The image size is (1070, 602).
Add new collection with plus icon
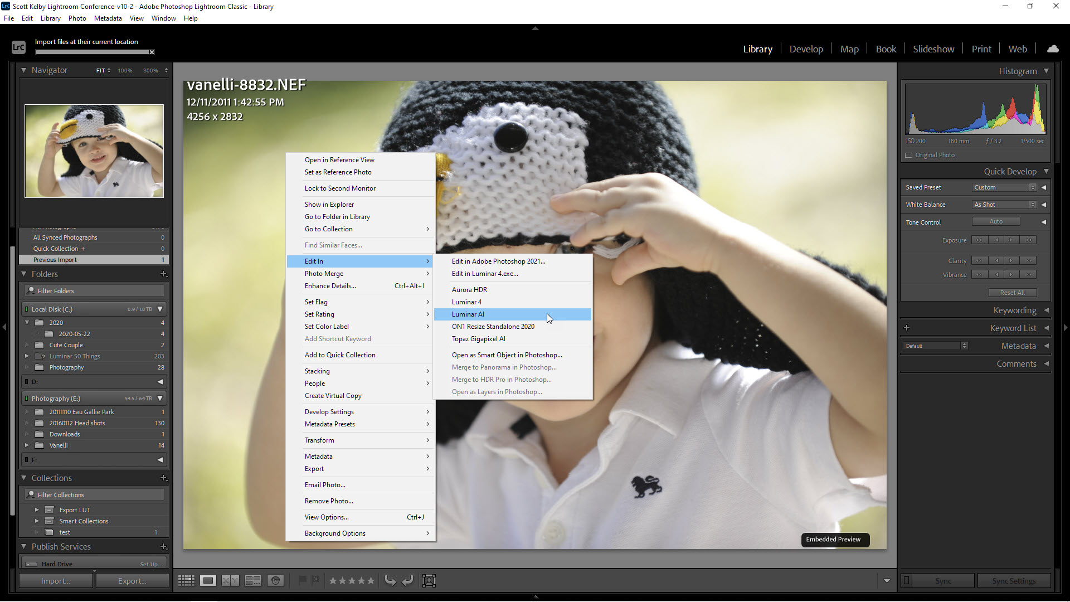tap(163, 478)
